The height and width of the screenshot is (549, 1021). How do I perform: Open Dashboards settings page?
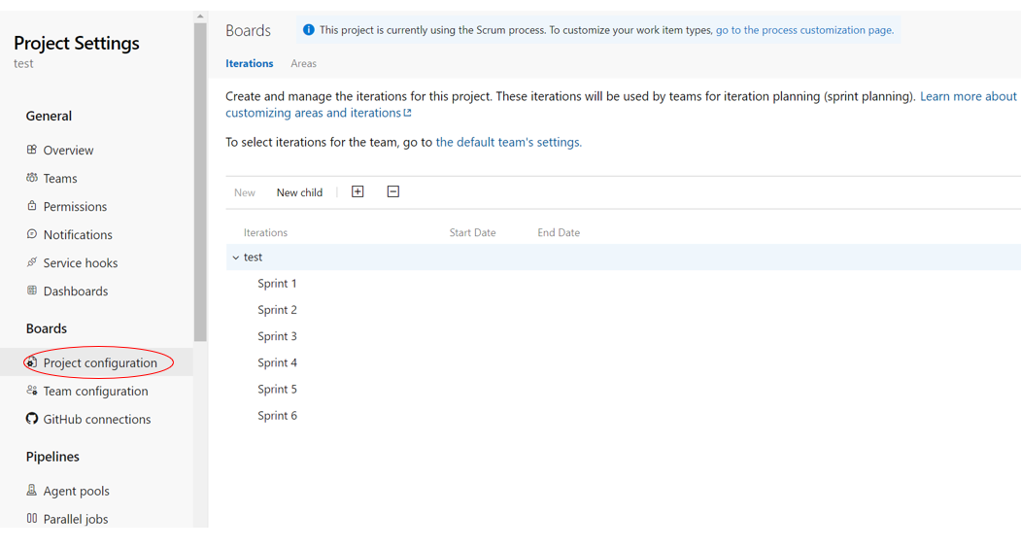click(76, 292)
